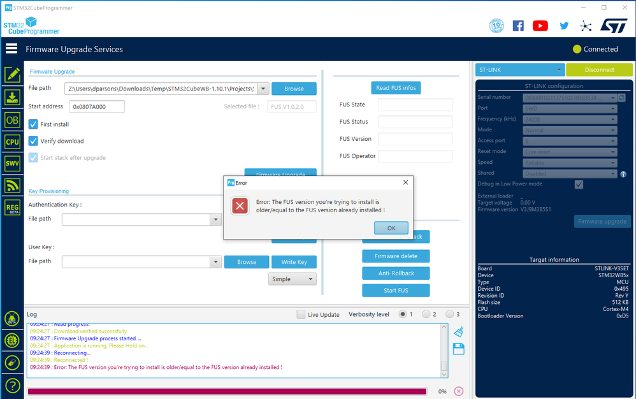The height and width of the screenshot is (399, 636).
Task: Show Shared mode info icon
Action: coord(623,174)
